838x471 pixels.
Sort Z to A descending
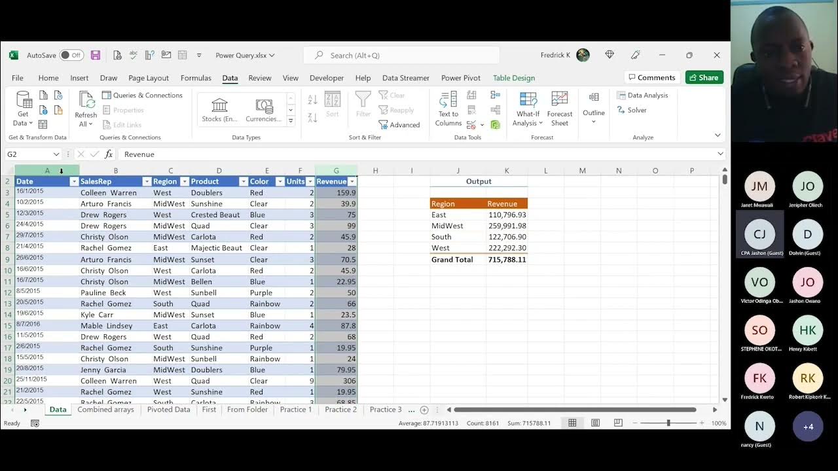[312, 118]
